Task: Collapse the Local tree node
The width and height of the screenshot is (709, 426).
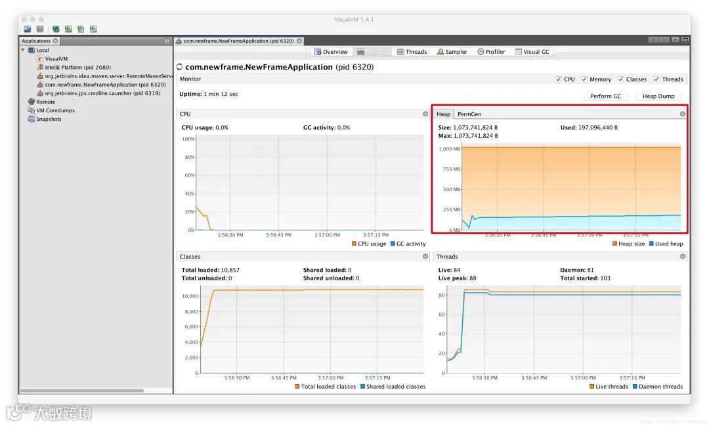Action: 23,50
